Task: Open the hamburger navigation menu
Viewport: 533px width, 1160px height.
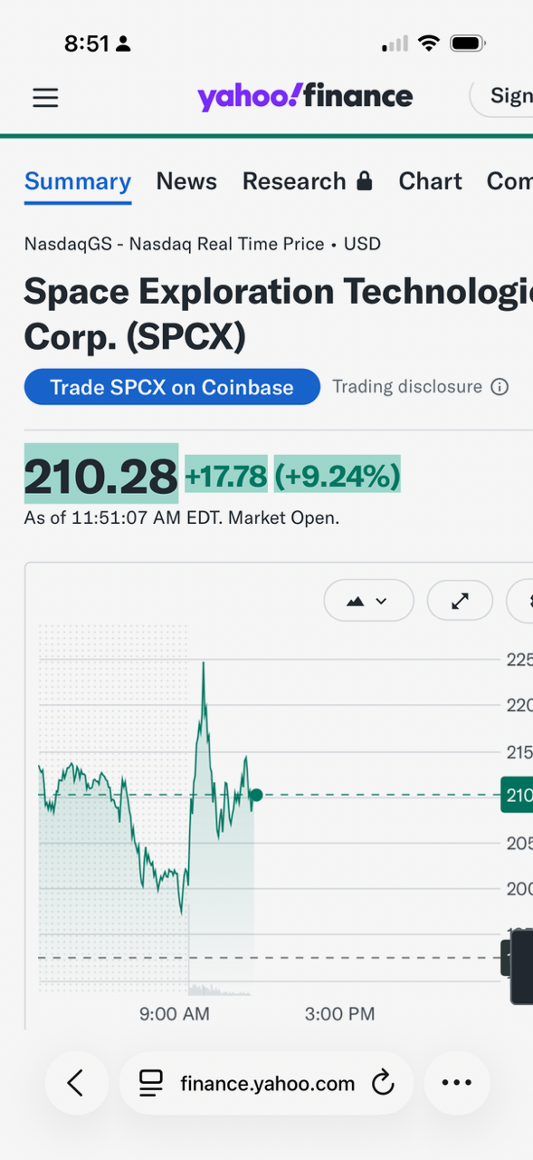Action: click(45, 98)
